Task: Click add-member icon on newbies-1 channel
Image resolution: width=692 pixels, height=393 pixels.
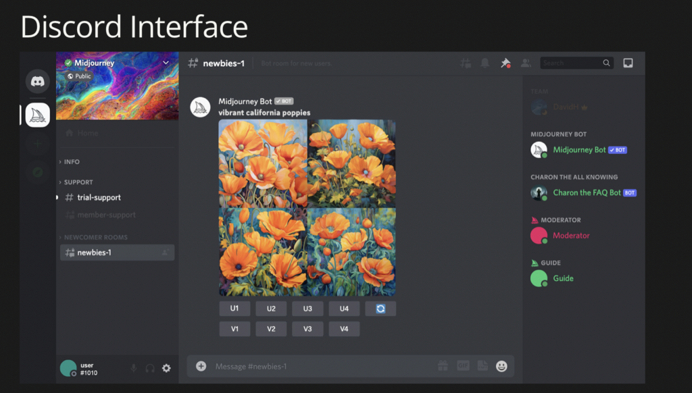Action: 165,253
